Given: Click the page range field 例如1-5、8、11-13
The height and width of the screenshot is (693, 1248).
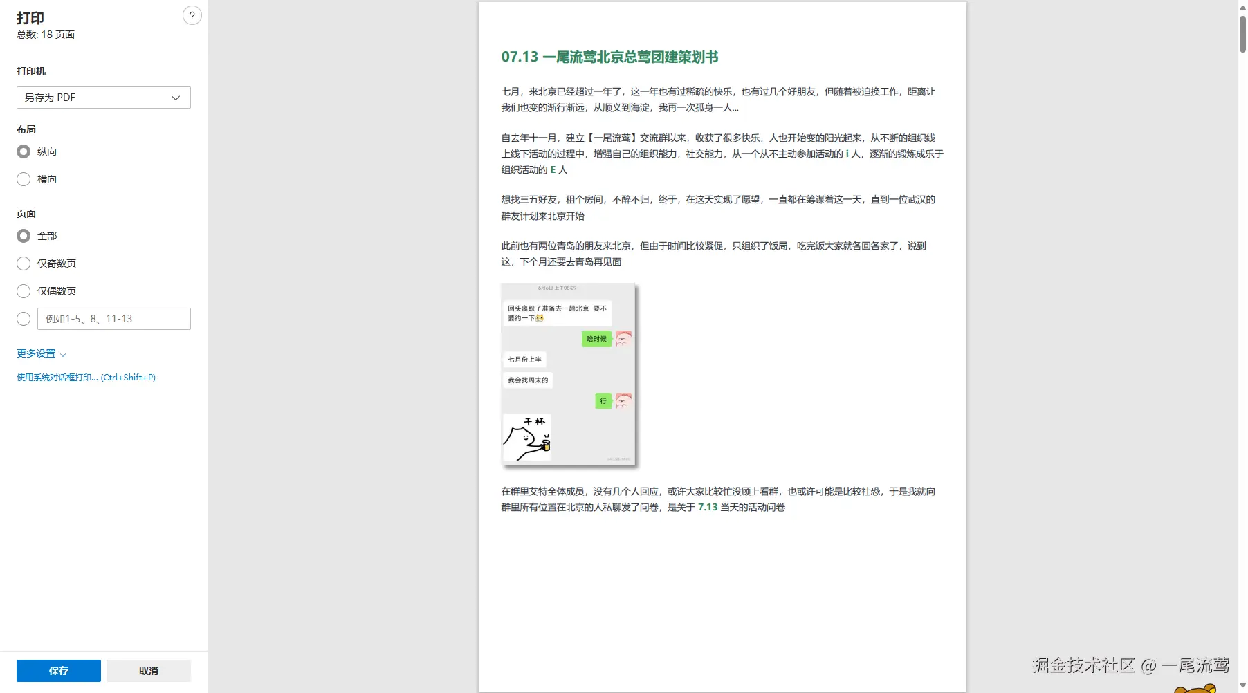Looking at the screenshot, I should pyautogui.click(x=114, y=319).
